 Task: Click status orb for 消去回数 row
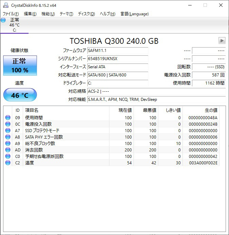click(8, 150)
